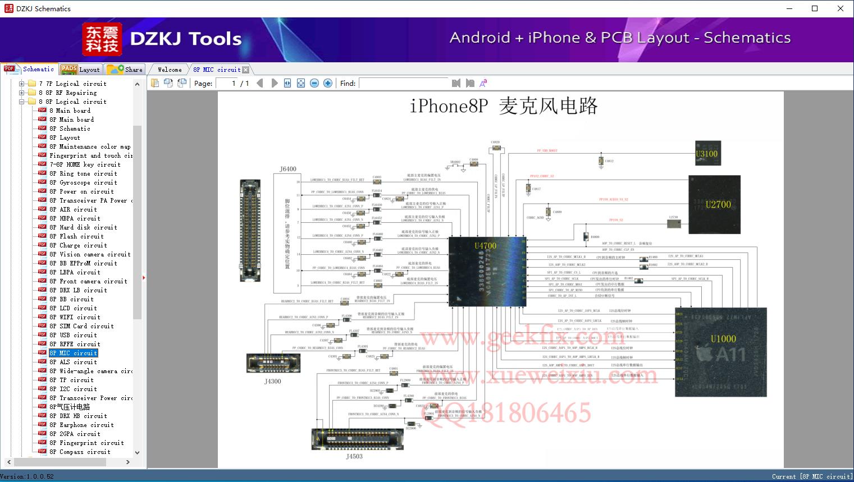Open 8P LCD circuit
Image resolution: width=854 pixels, height=482 pixels.
pyautogui.click(x=73, y=308)
